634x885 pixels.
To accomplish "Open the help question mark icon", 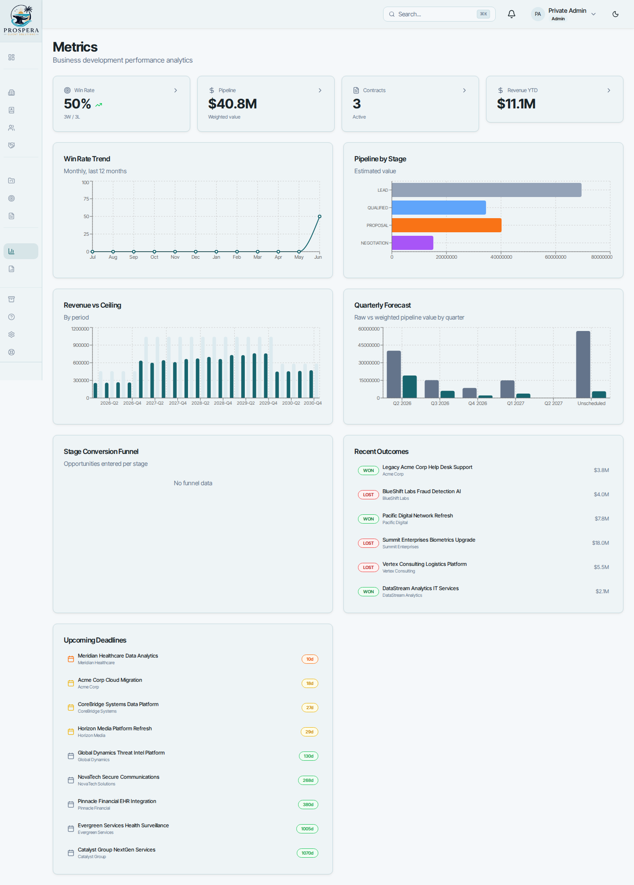I will coord(11,317).
